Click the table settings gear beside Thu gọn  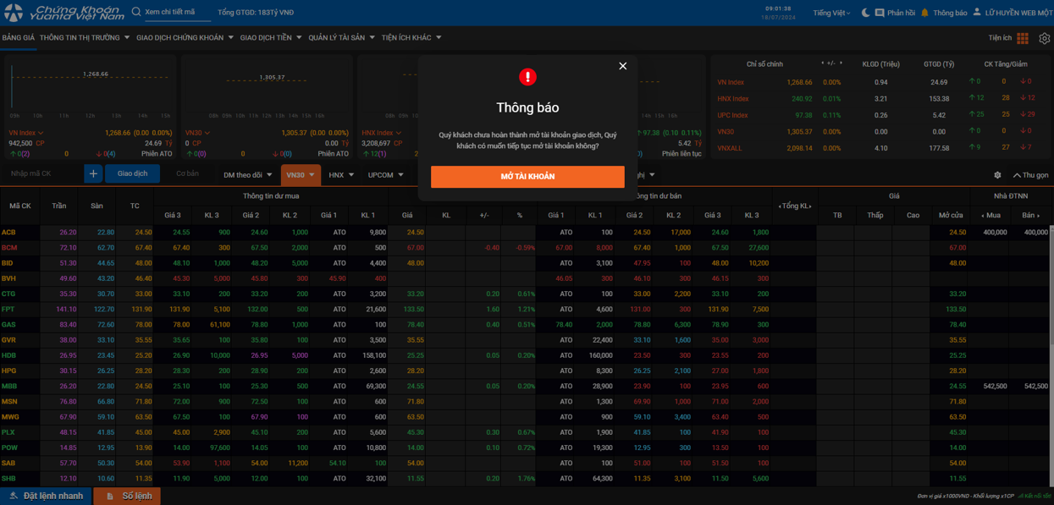coord(997,175)
